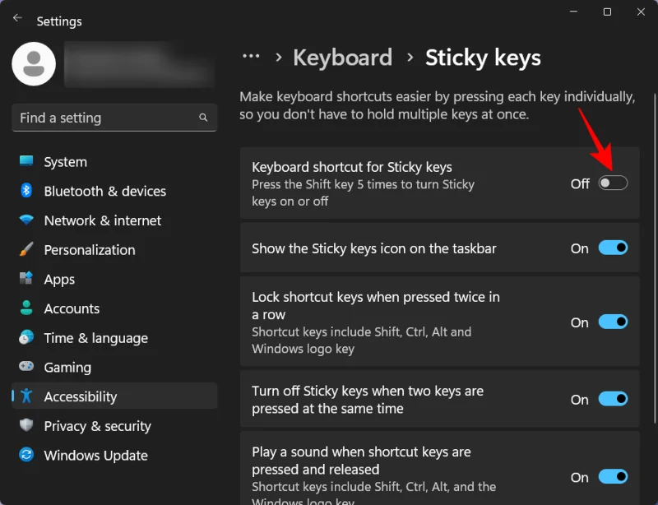Select Time & language in the sidebar
Screen dimensions: 658x505
coord(28,338)
